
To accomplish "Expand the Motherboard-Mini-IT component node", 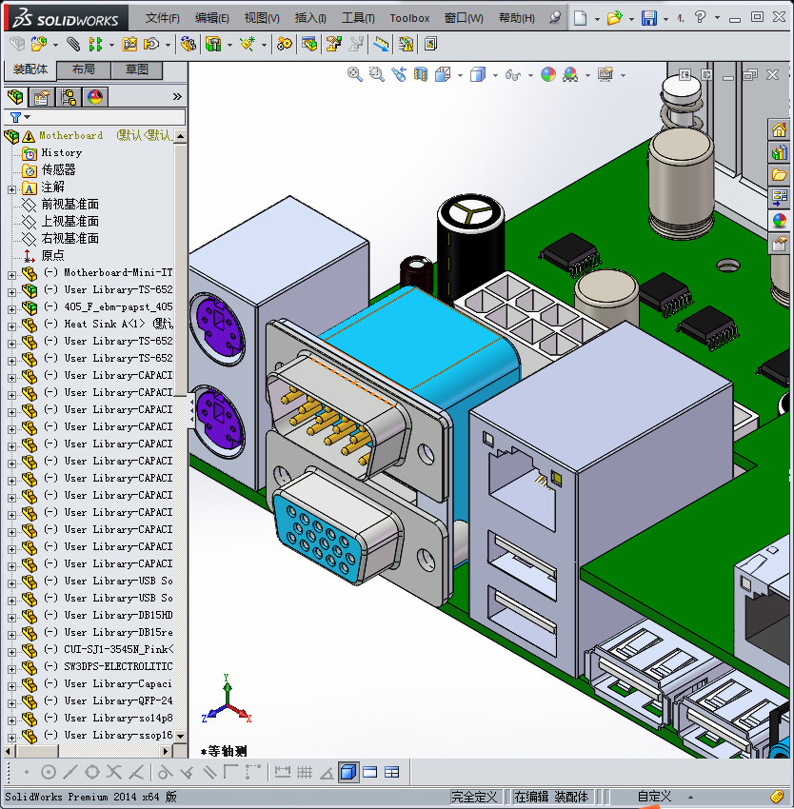I will click(x=11, y=275).
